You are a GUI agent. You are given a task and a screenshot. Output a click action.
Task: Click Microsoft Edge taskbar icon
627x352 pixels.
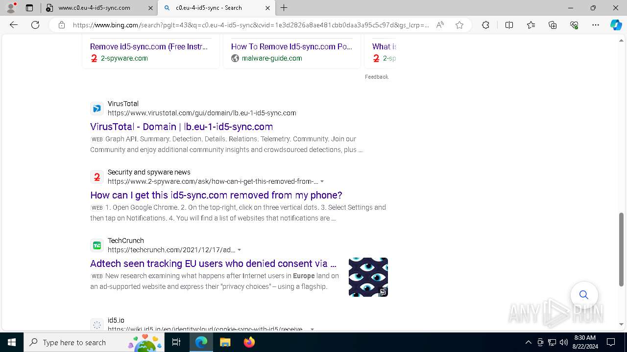[x=201, y=342]
